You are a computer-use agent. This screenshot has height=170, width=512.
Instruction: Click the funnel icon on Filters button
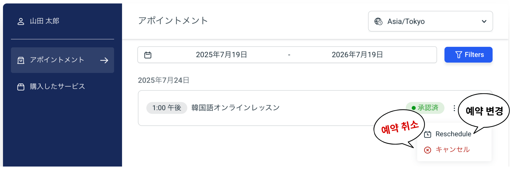coord(458,55)
